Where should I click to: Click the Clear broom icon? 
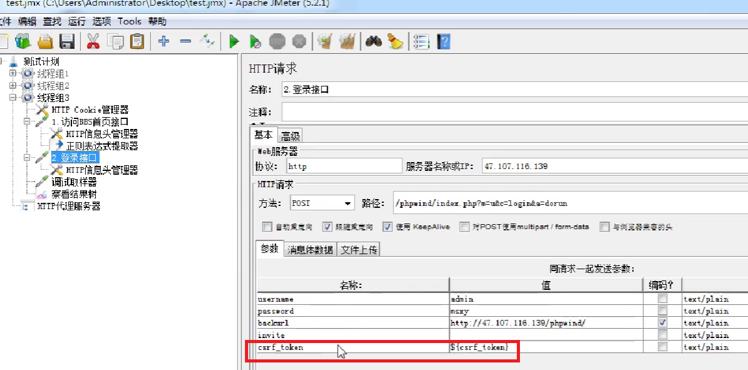coord(325,41)
